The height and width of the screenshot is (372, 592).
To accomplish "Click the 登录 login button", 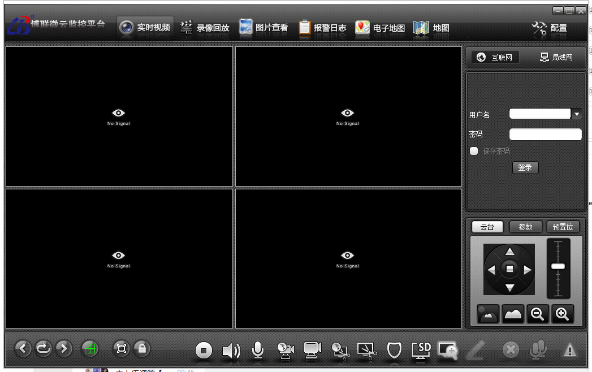I will coord(525,167).
